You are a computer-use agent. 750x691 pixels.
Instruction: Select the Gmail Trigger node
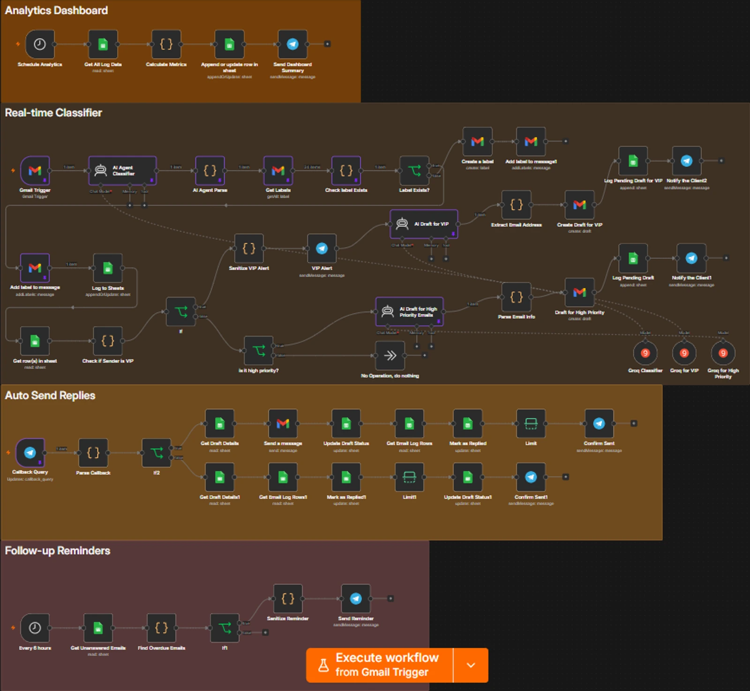pos(35,171)
